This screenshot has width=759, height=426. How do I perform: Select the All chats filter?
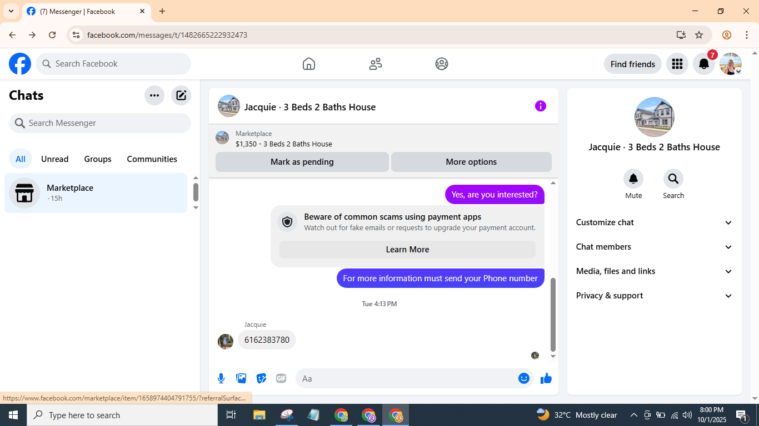pyautogui.click(x=21, y=159)
